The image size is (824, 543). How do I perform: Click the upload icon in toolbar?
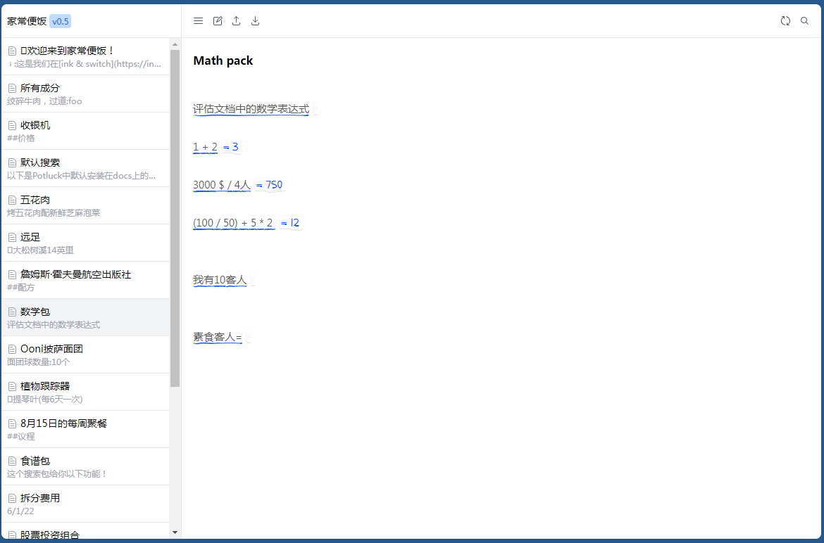click(x=237, y=21)
